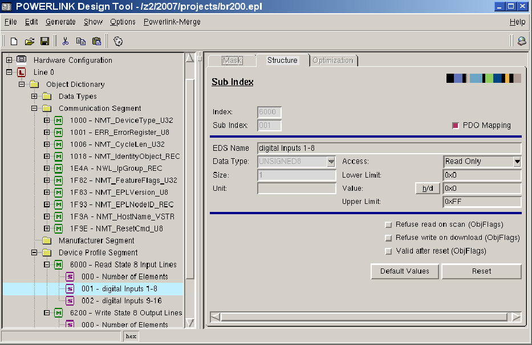
Task: Expand 1001 ERR_ErrorRegister_U8 node
Action: (x=47, y=132)
